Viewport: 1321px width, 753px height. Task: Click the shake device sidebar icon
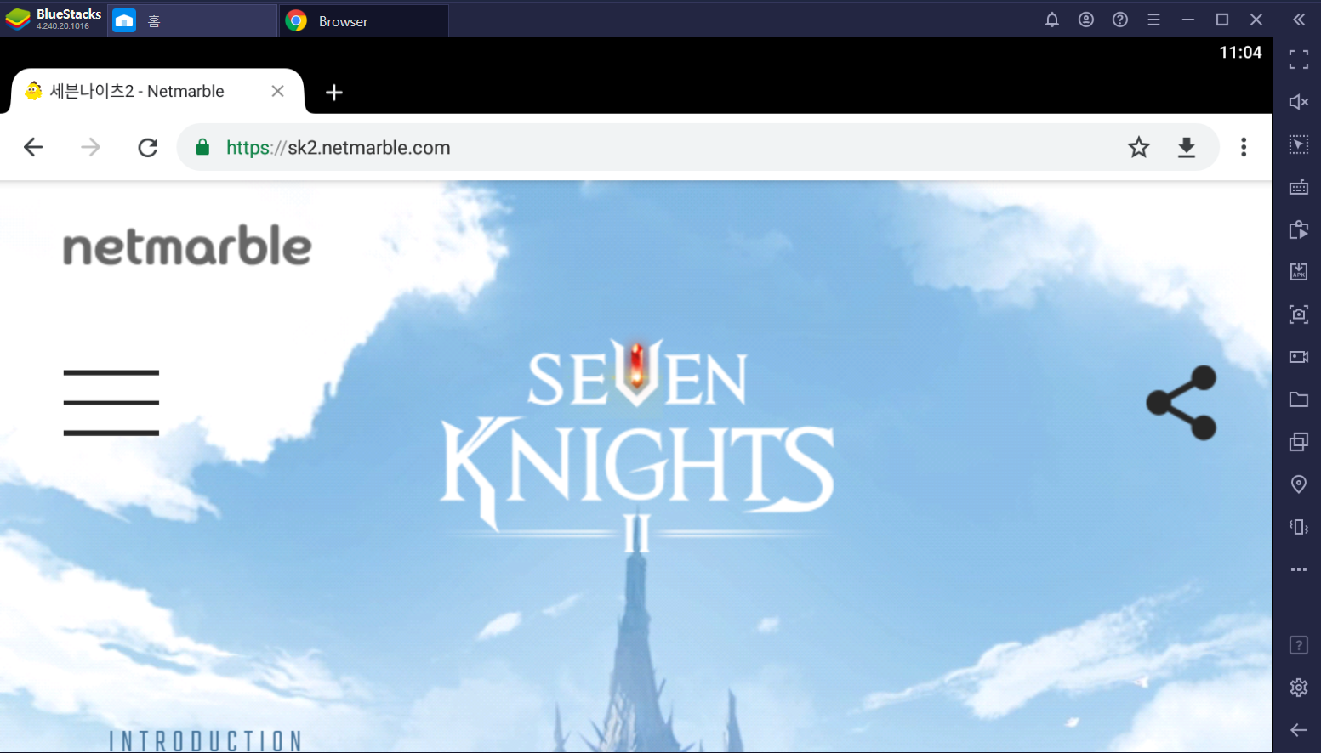tap(1299, 527)
